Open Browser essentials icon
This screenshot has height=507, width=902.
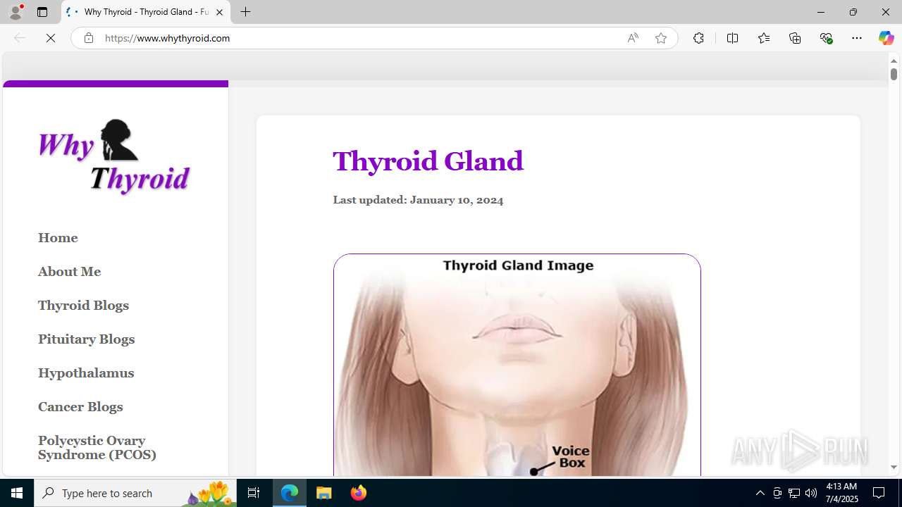(826, 38)
